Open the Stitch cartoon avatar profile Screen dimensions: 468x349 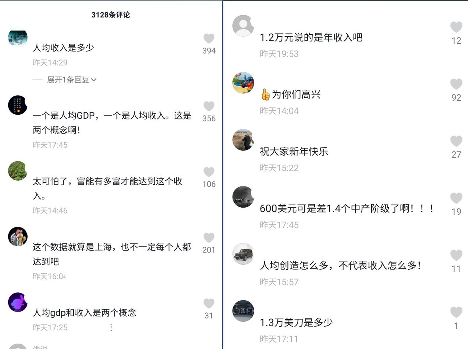point(243,83)
